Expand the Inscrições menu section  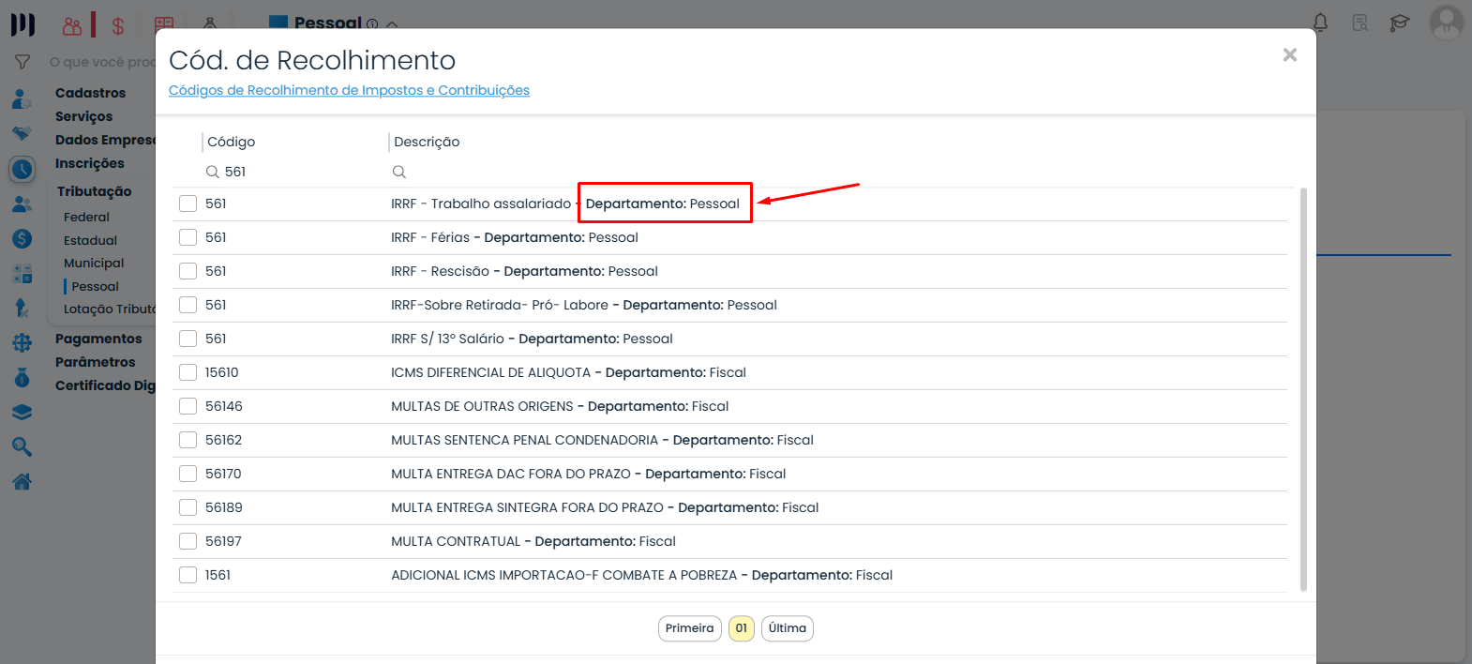pyautogui.click(x=89, y=163)
